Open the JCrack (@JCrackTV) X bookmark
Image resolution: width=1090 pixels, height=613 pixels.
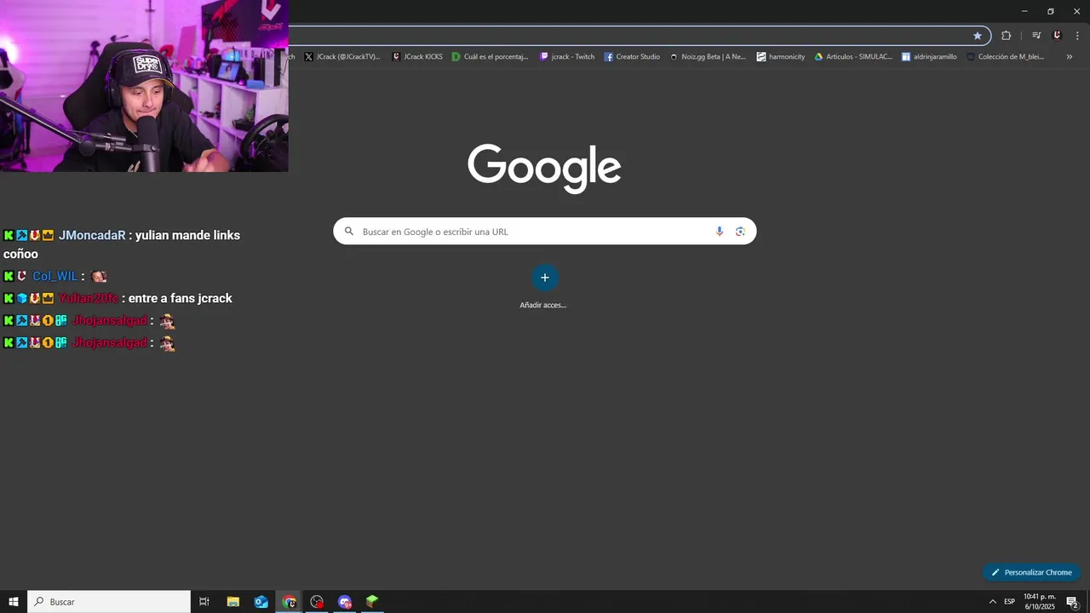[342, 57]
